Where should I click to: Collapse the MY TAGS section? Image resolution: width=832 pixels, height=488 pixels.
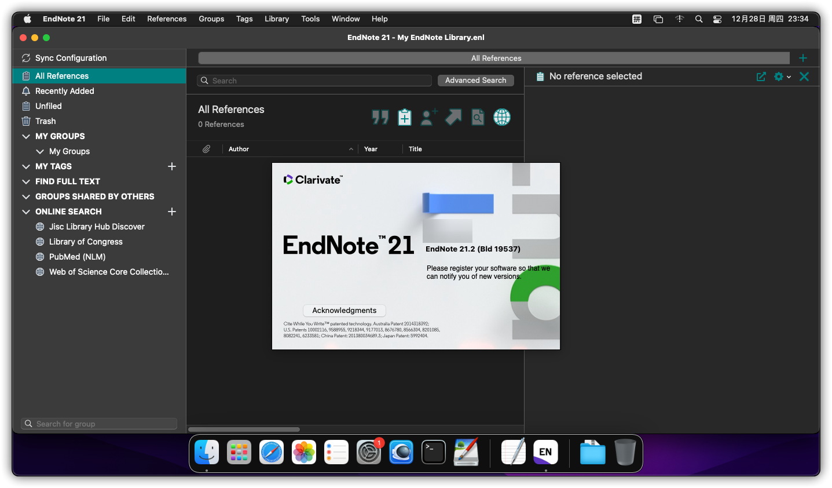(26, 166)
